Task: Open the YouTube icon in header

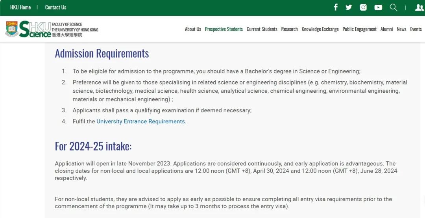Action: (x=378, y=7)
